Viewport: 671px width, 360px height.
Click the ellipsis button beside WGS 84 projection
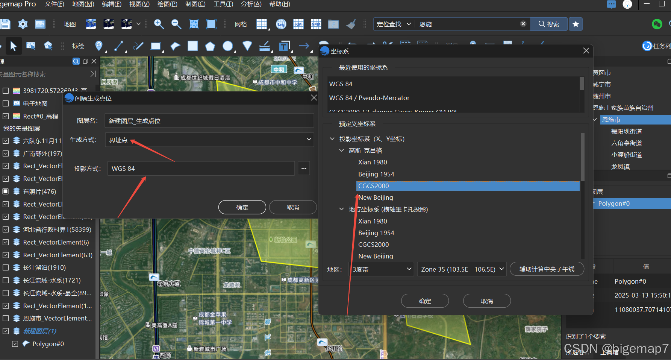pyautogui.click(x=304, y=169)
